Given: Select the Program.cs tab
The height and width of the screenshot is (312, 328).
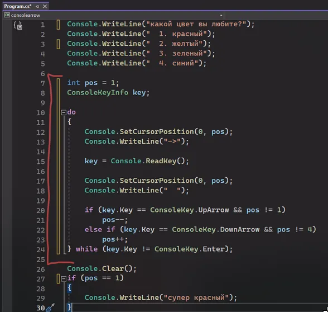Looking at the screenshot, I should click(x=18, y=7).
